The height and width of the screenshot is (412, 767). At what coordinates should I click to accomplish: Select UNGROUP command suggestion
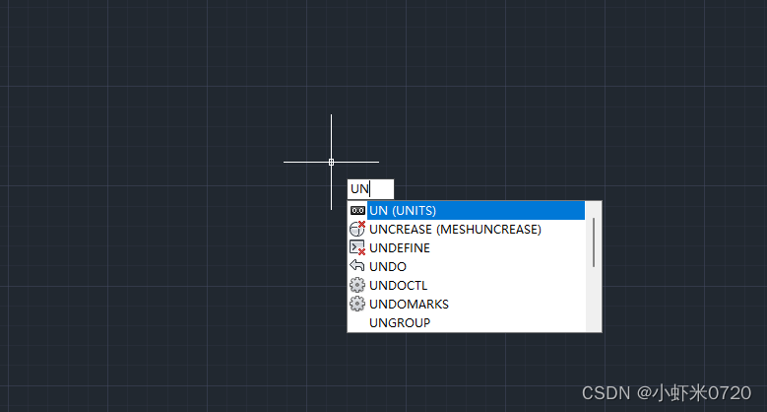467,322
